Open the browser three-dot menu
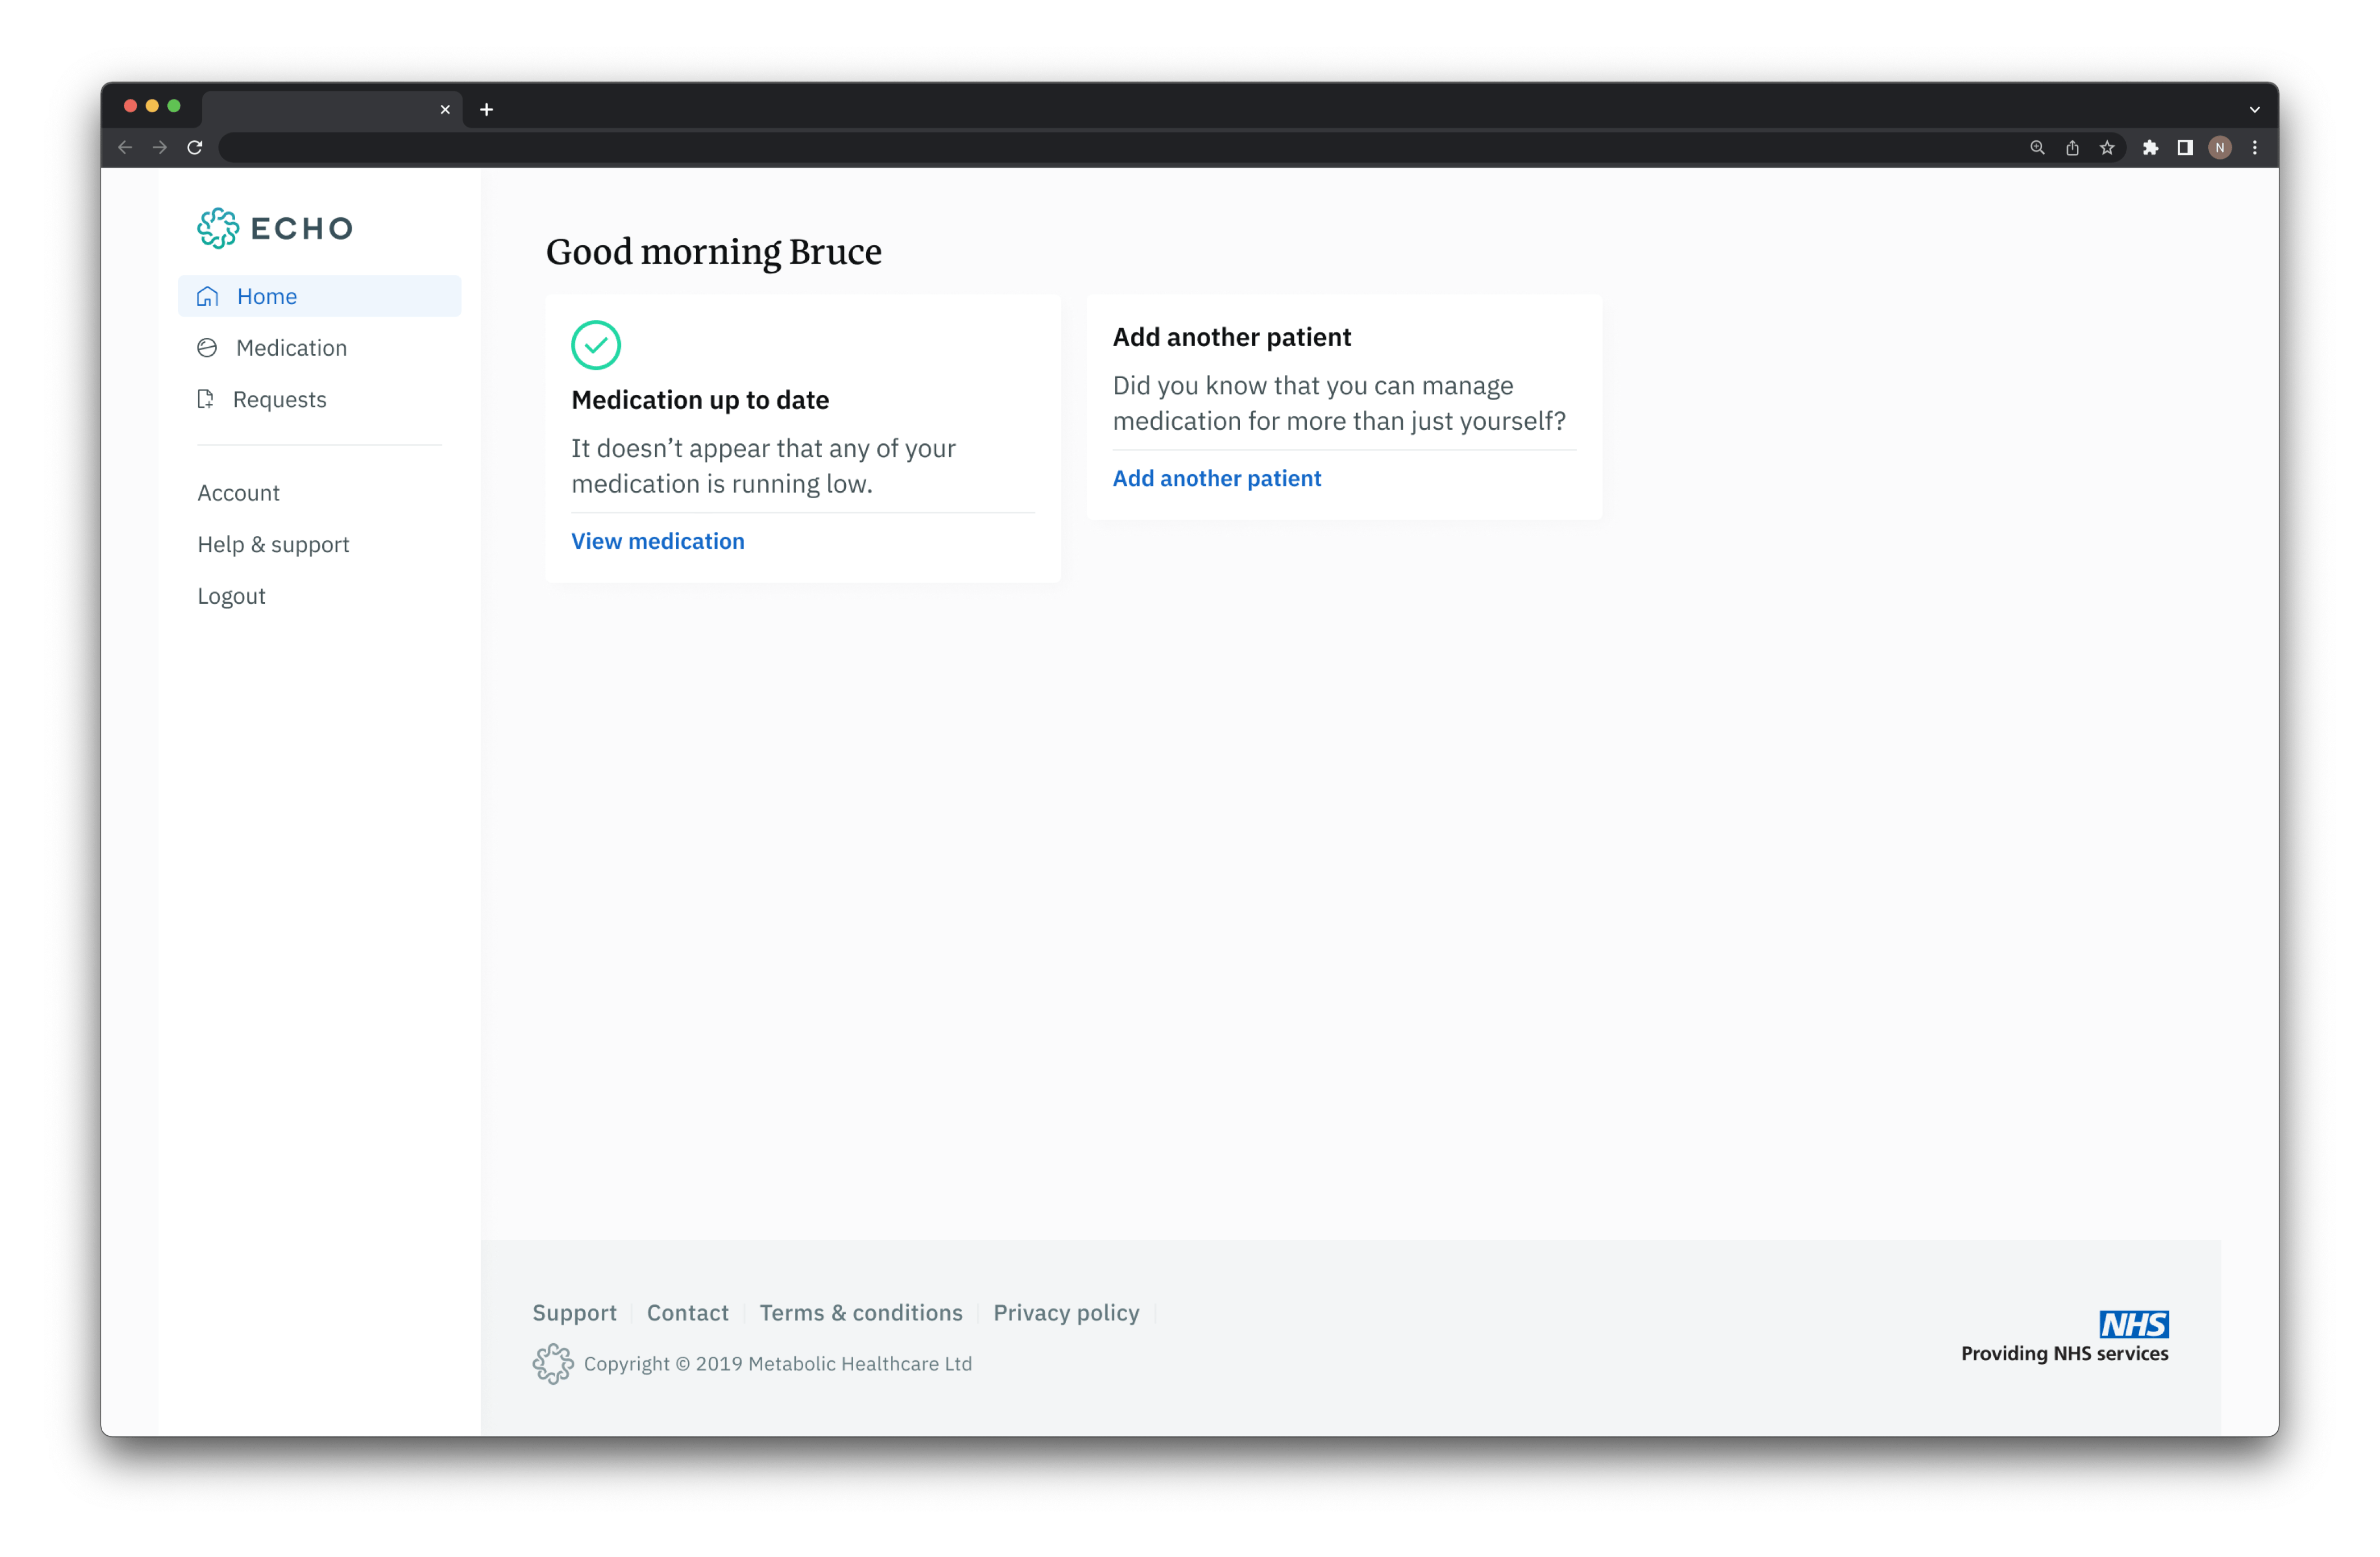Viewport: 2380px width, 1557px height. point(2254,148)
